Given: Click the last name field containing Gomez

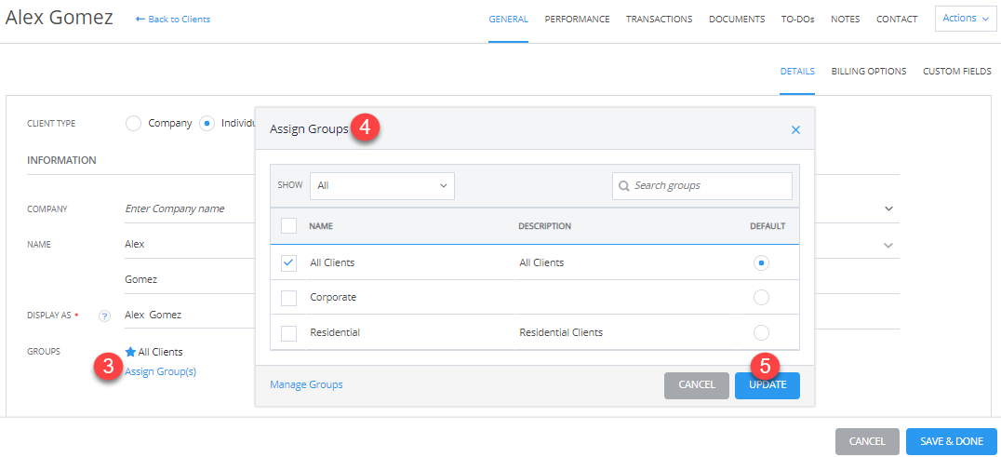Looking at the screenshot, I should point(189,279).
